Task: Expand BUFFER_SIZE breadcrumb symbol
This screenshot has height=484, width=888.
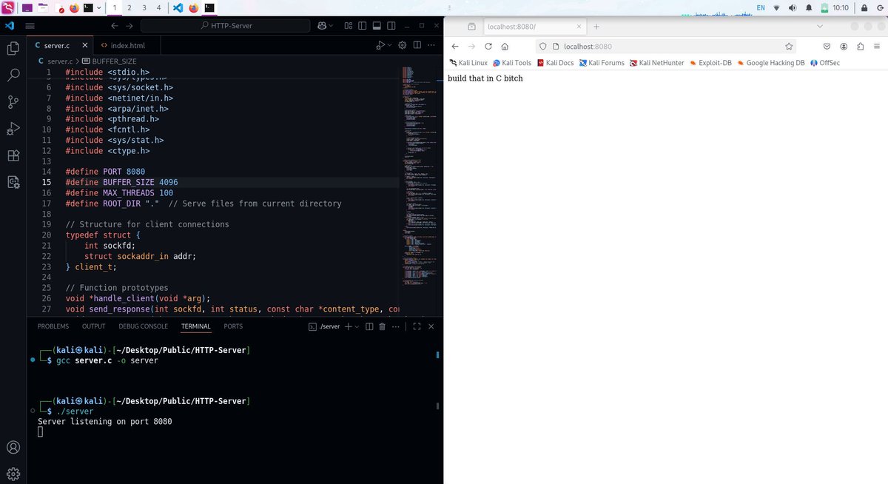Action: click(x=109, y=61)
